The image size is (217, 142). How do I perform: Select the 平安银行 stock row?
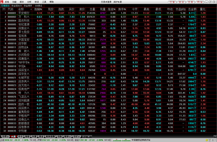[x=24, y=13]
